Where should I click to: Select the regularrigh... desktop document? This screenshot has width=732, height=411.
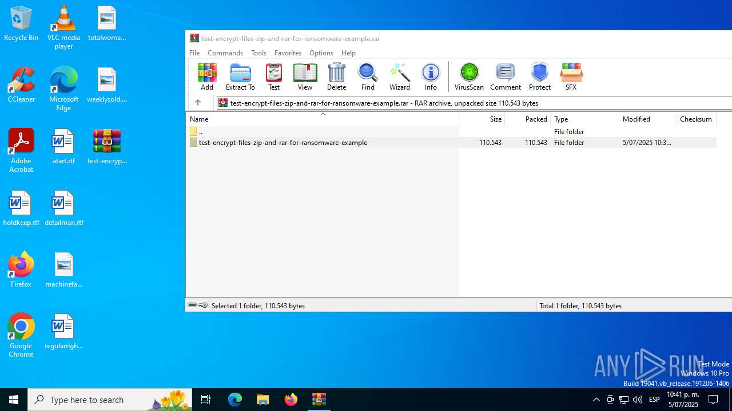pyautogui.click(x=63, y=332)
